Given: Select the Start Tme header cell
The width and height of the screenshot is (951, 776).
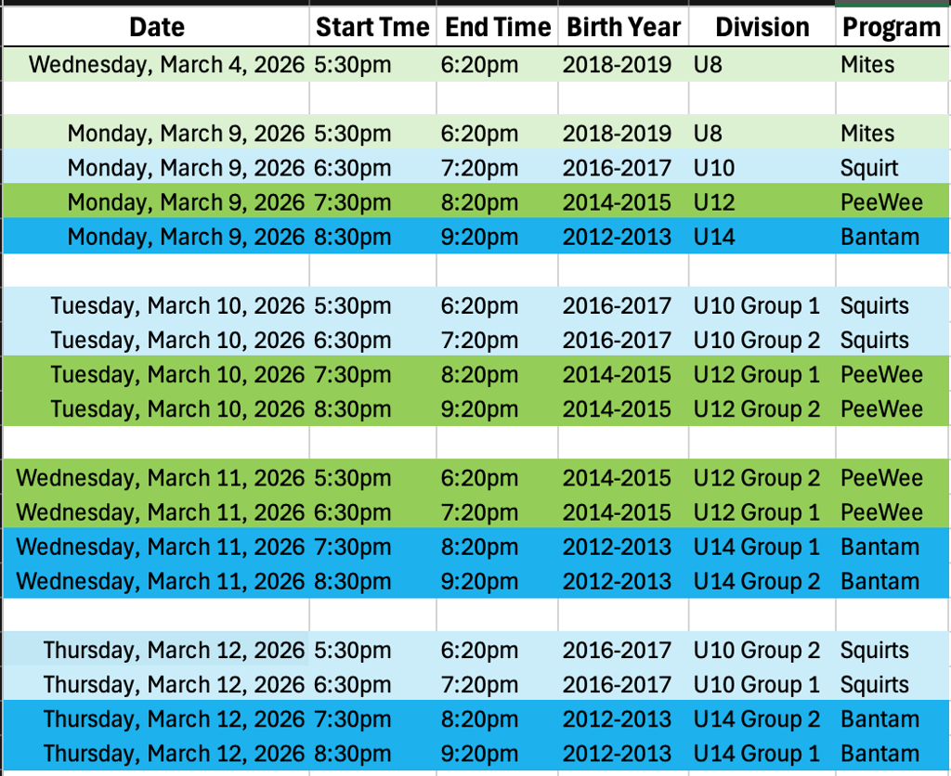Looking at the screenshot, I should 372,27.
